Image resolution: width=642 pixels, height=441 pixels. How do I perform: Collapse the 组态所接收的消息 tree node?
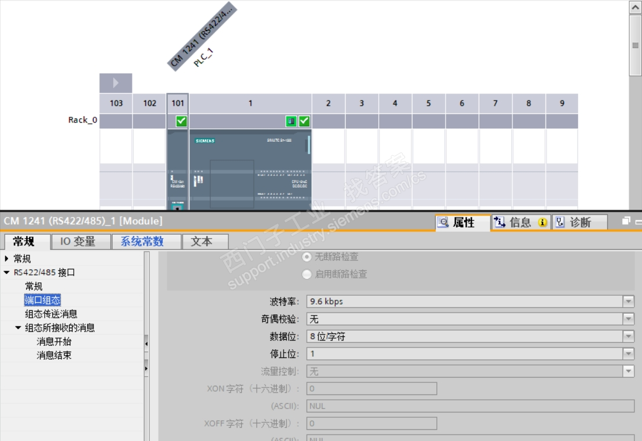tap(18, 328)
